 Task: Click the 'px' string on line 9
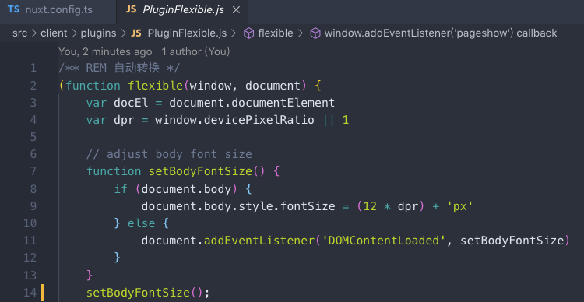[x=460, y=206]
